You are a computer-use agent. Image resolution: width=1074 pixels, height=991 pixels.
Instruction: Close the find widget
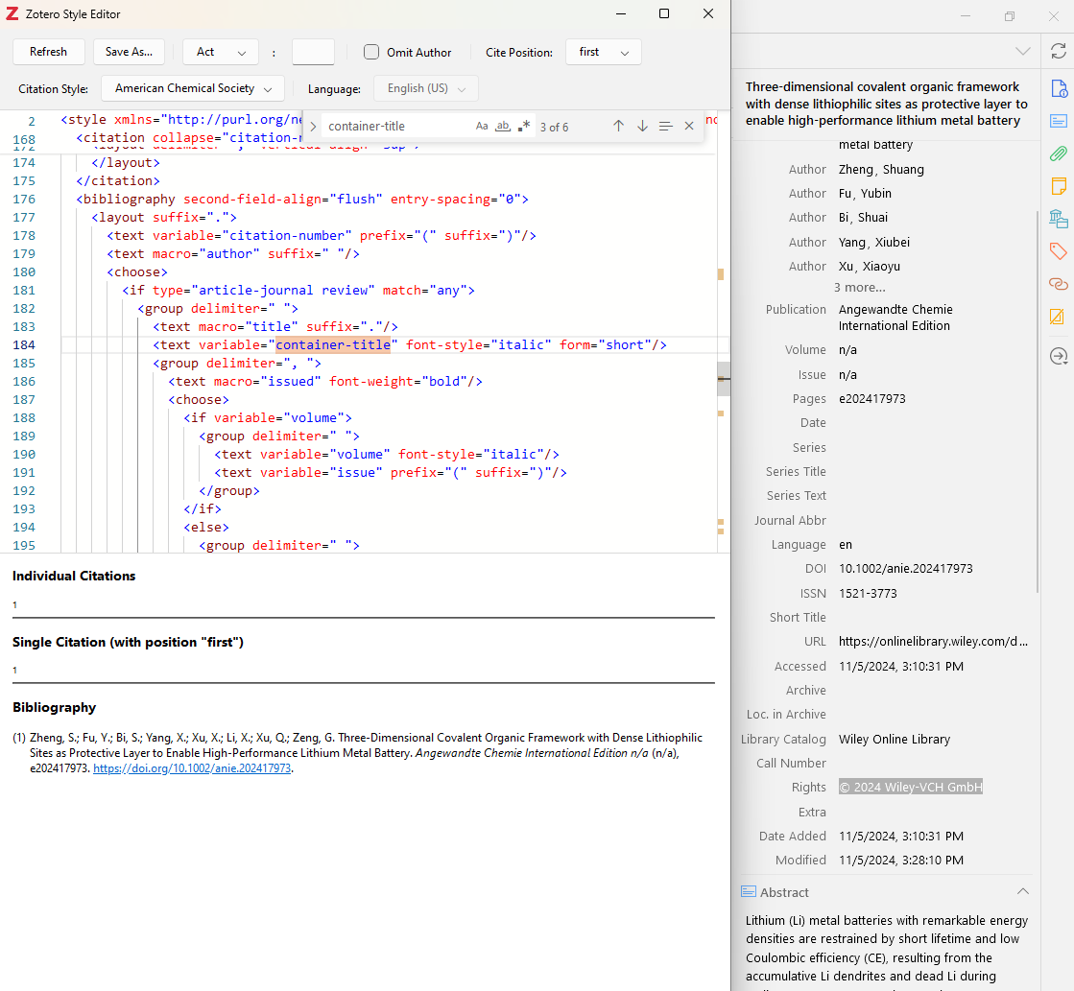[689, 126]
